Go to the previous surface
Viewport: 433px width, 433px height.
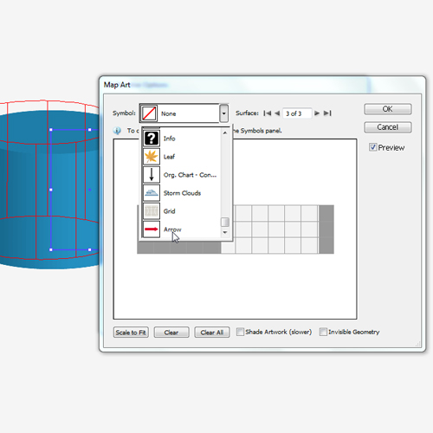[x=277, y=113]
